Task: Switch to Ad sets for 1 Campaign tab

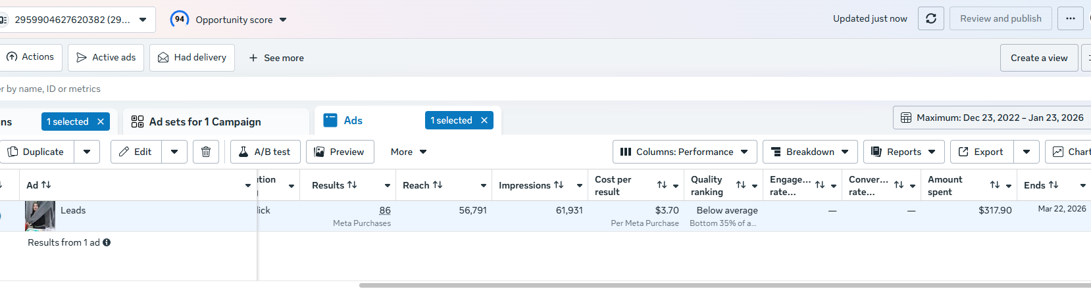Action: click(x=205, y=122)
